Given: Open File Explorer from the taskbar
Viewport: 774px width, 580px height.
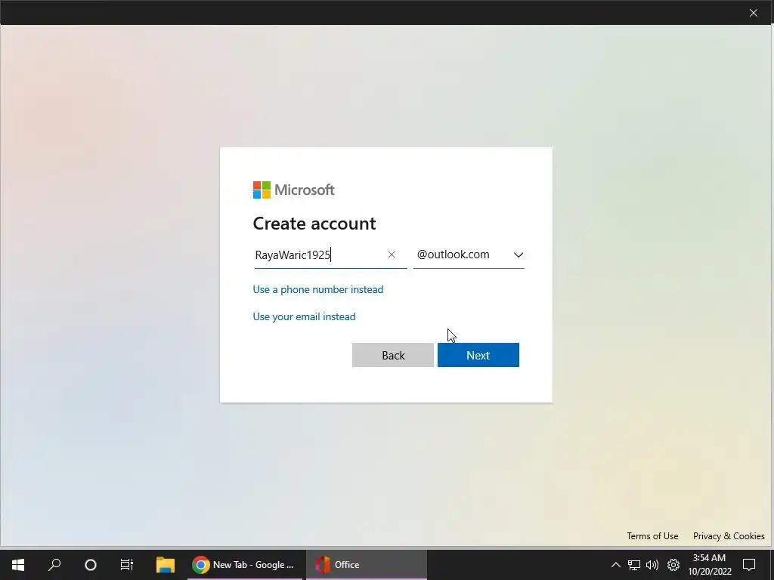Looking at the screenshot, I should (166, 565).
